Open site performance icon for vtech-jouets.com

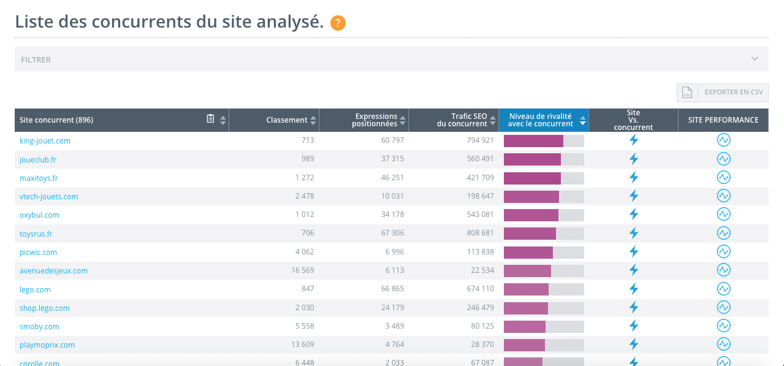723,196
